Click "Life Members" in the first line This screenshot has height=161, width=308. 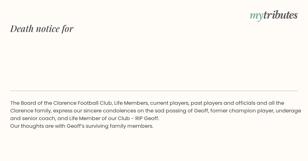click(x=131, y=103)
